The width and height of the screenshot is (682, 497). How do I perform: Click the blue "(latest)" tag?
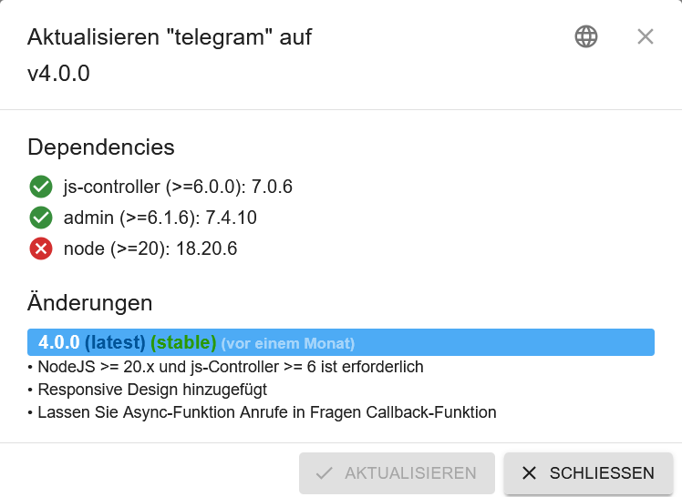115,342
